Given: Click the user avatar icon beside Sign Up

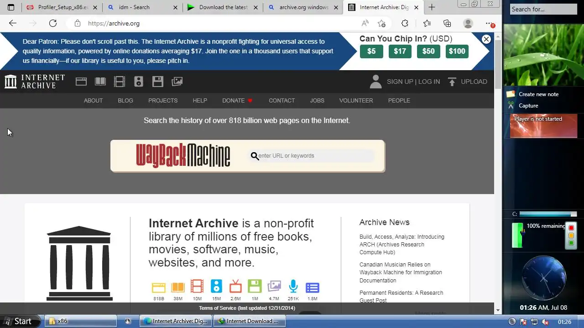Looking at the screenshot, I should (x=375, y=82).
